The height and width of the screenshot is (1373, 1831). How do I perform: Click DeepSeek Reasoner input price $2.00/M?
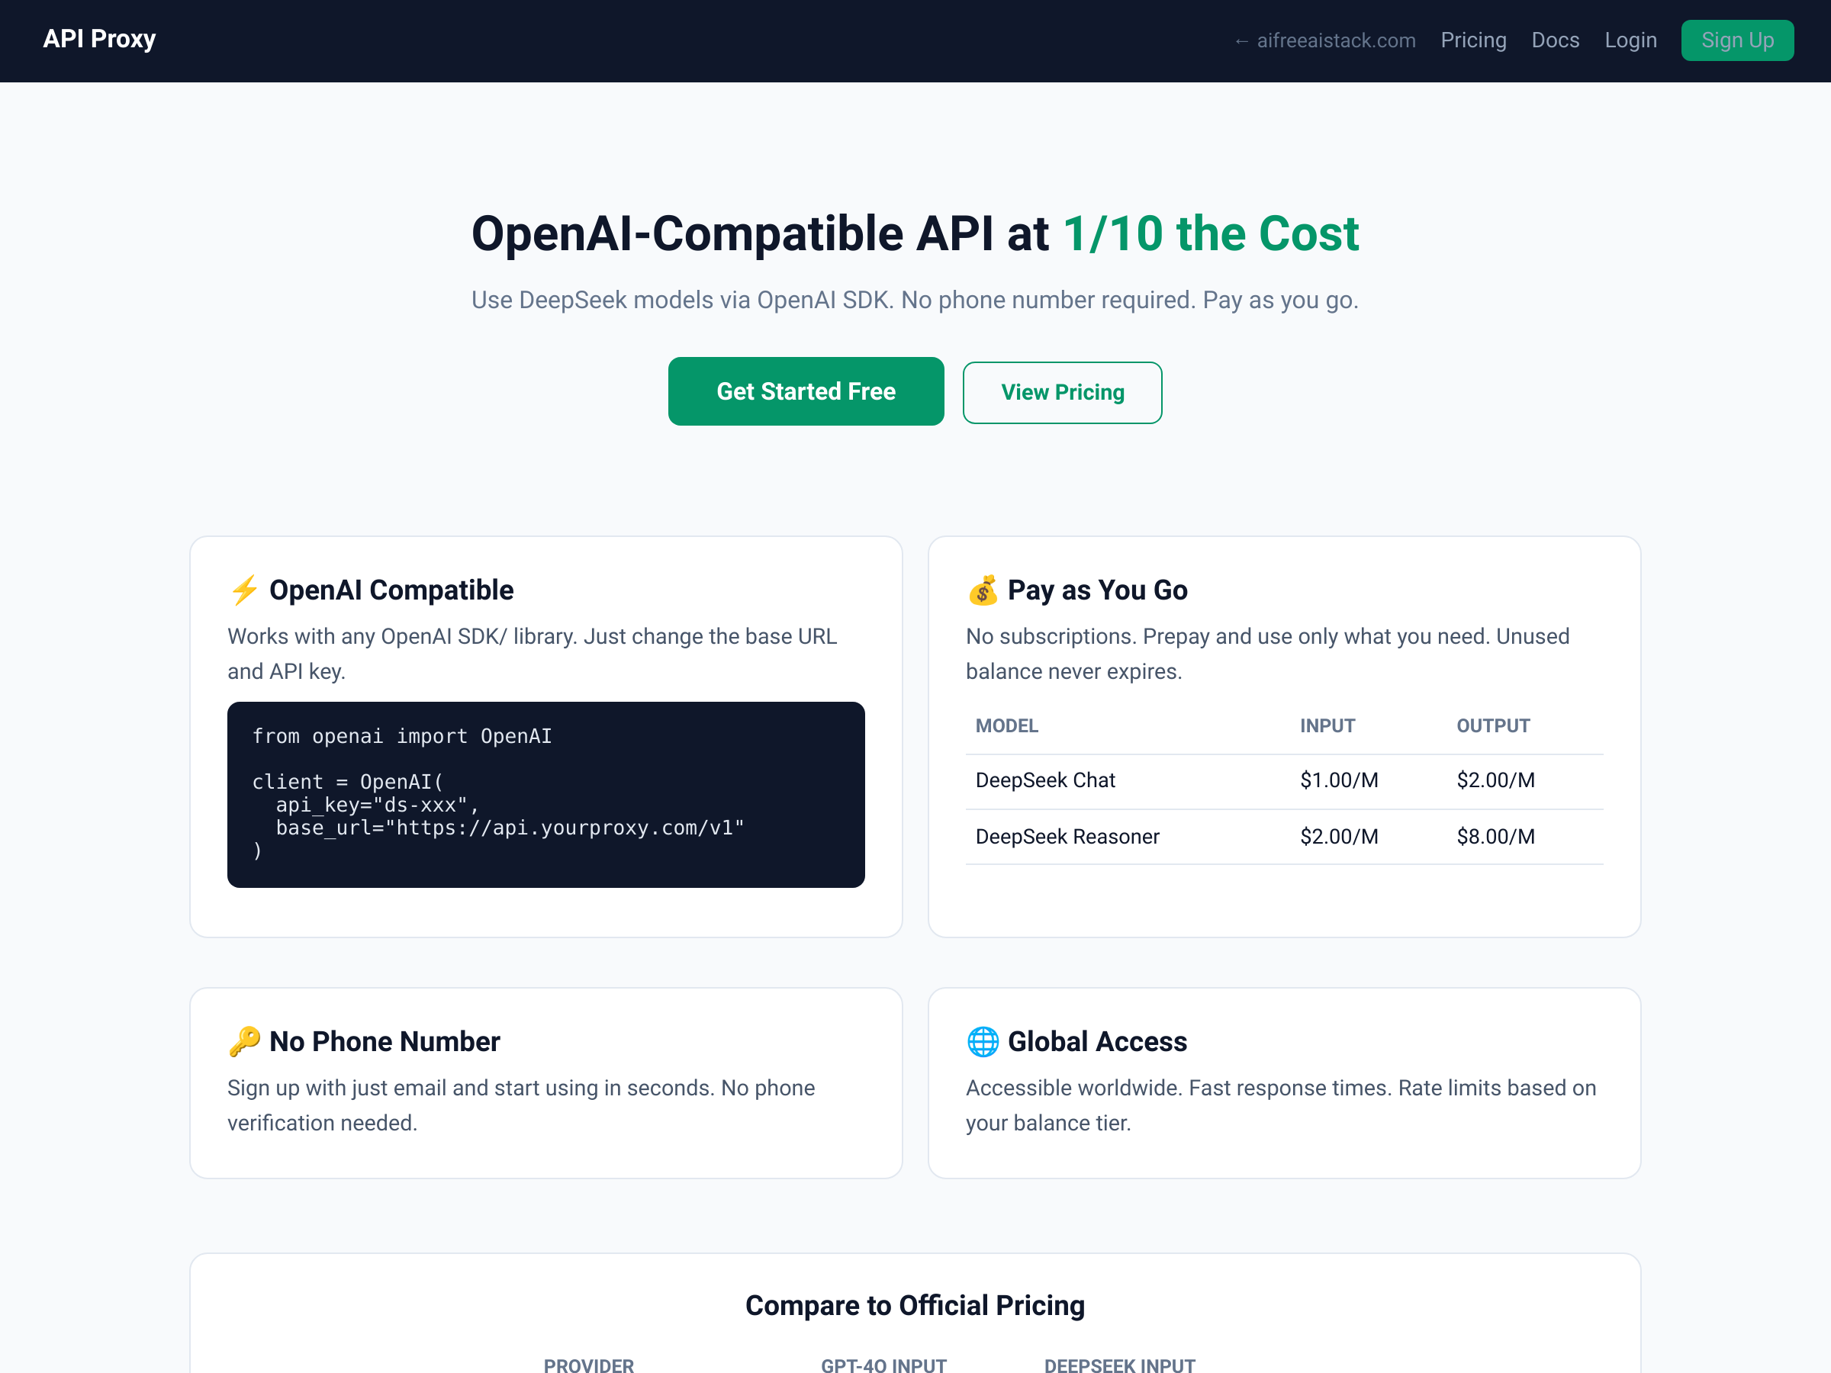[x=1338, y=837]
